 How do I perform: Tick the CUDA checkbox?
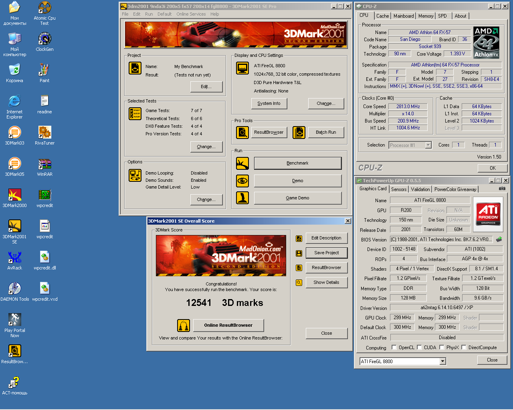point(419,348)
